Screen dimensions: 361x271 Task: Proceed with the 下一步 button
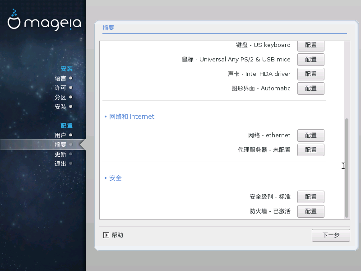[x=331, y=235]
